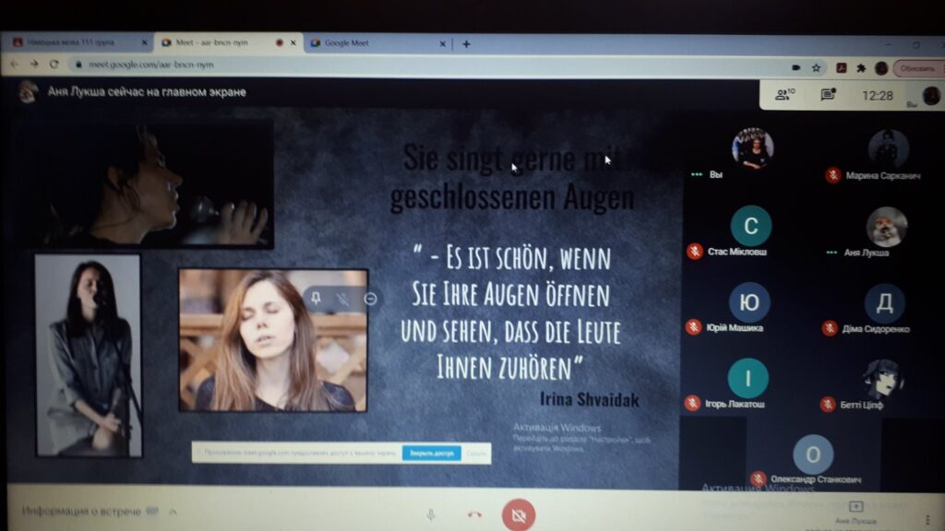Viewport: 945px width, 531px height.
Task: Bookmark this page with the star icon
Action: point(816,67)
